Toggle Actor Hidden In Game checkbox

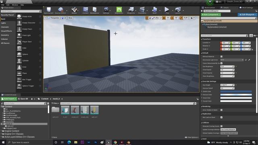click(221, 110)
